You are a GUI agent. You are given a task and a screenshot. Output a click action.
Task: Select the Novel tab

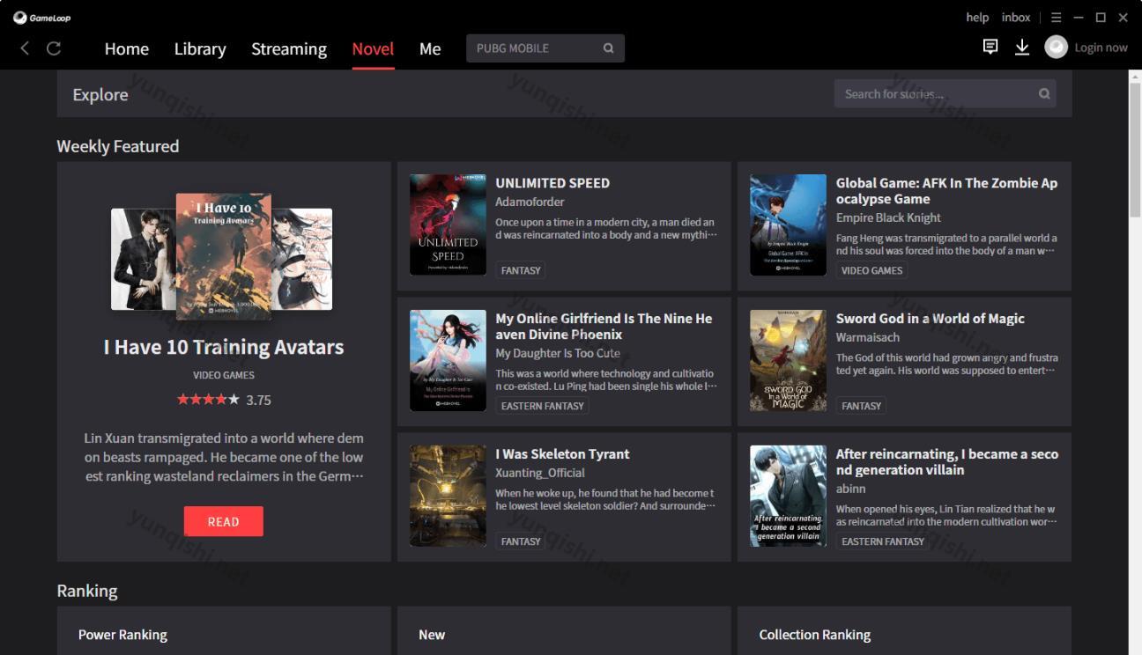[x=373, y=48]
